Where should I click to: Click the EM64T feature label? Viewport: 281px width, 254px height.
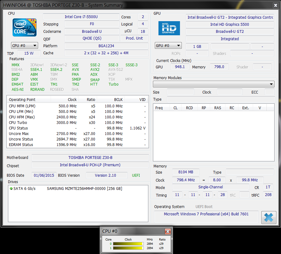coord(18,84)
